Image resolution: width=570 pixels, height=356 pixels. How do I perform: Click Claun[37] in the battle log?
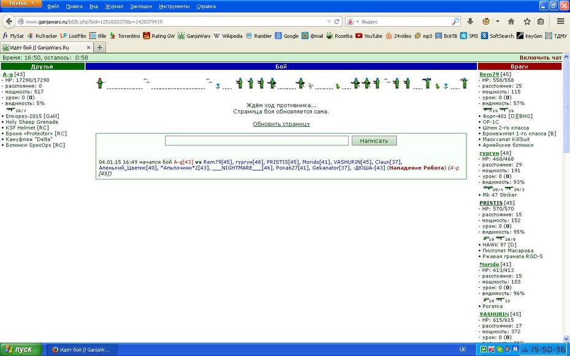(388, 162)
